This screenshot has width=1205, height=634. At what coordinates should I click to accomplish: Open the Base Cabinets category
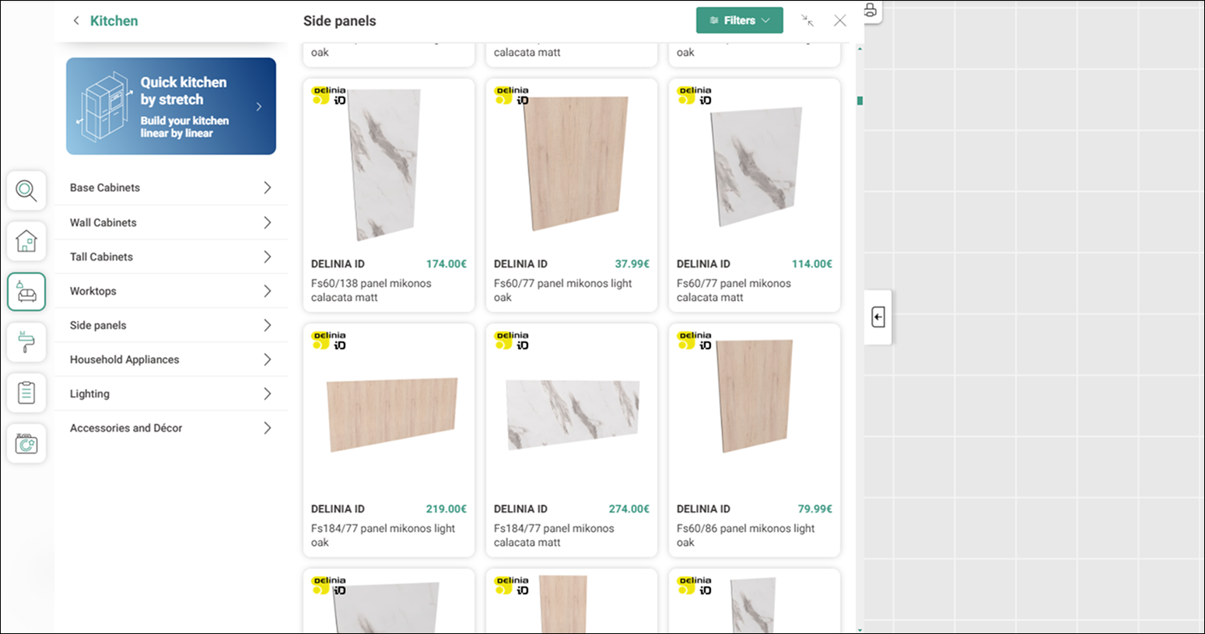pyautogui.click(x=171, y=187)
